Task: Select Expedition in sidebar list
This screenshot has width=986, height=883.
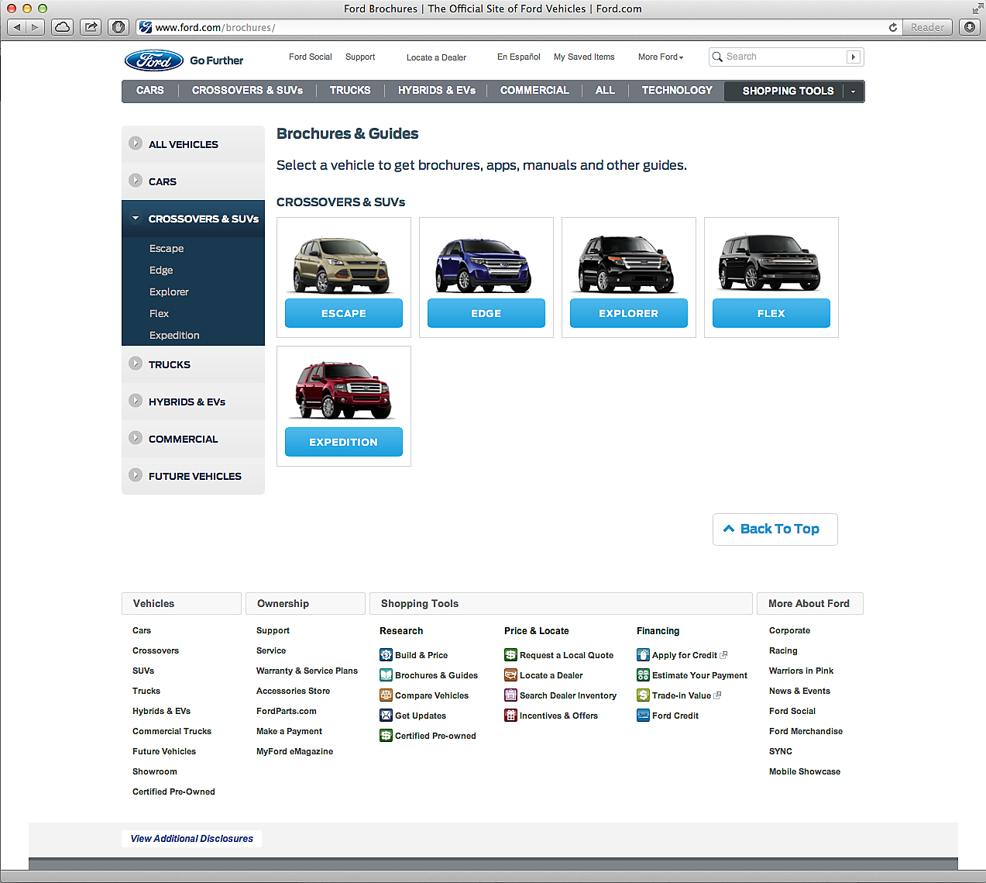Action: click(174, 336)
